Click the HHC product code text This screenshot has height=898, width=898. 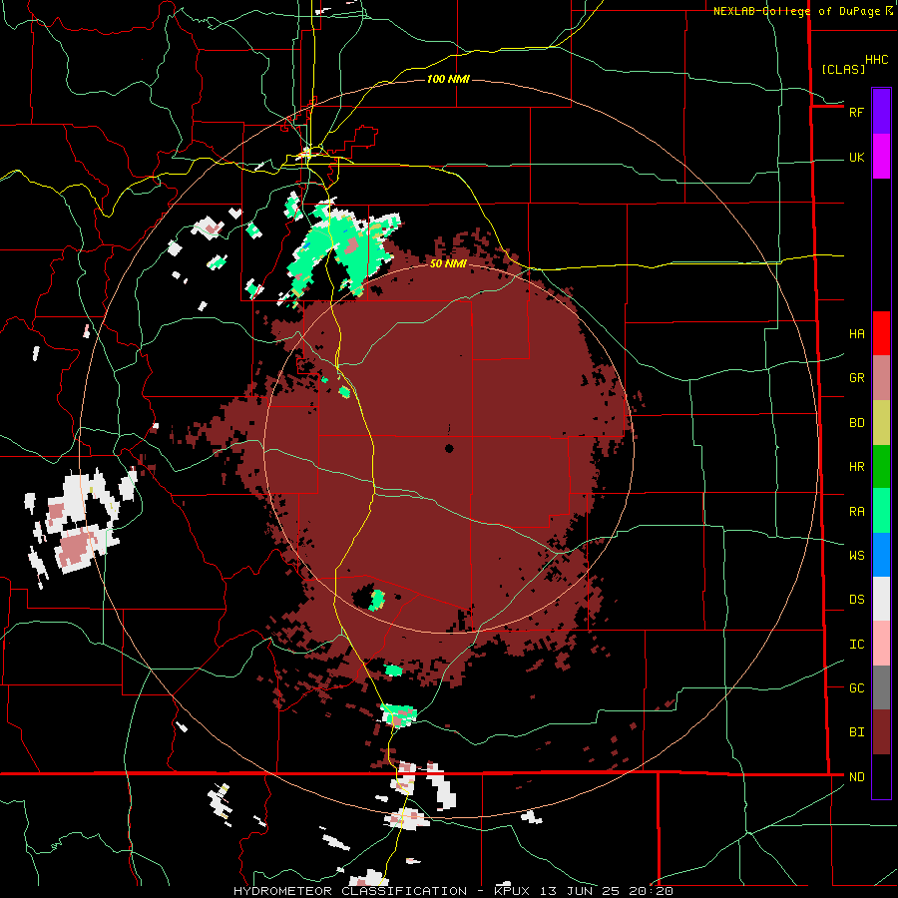tap(876, 60)
